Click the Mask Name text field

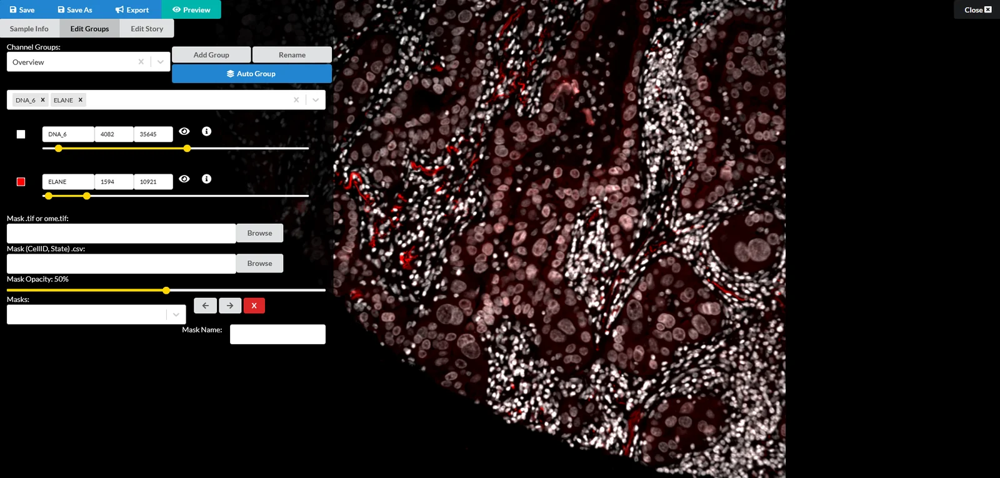point(277,334)
